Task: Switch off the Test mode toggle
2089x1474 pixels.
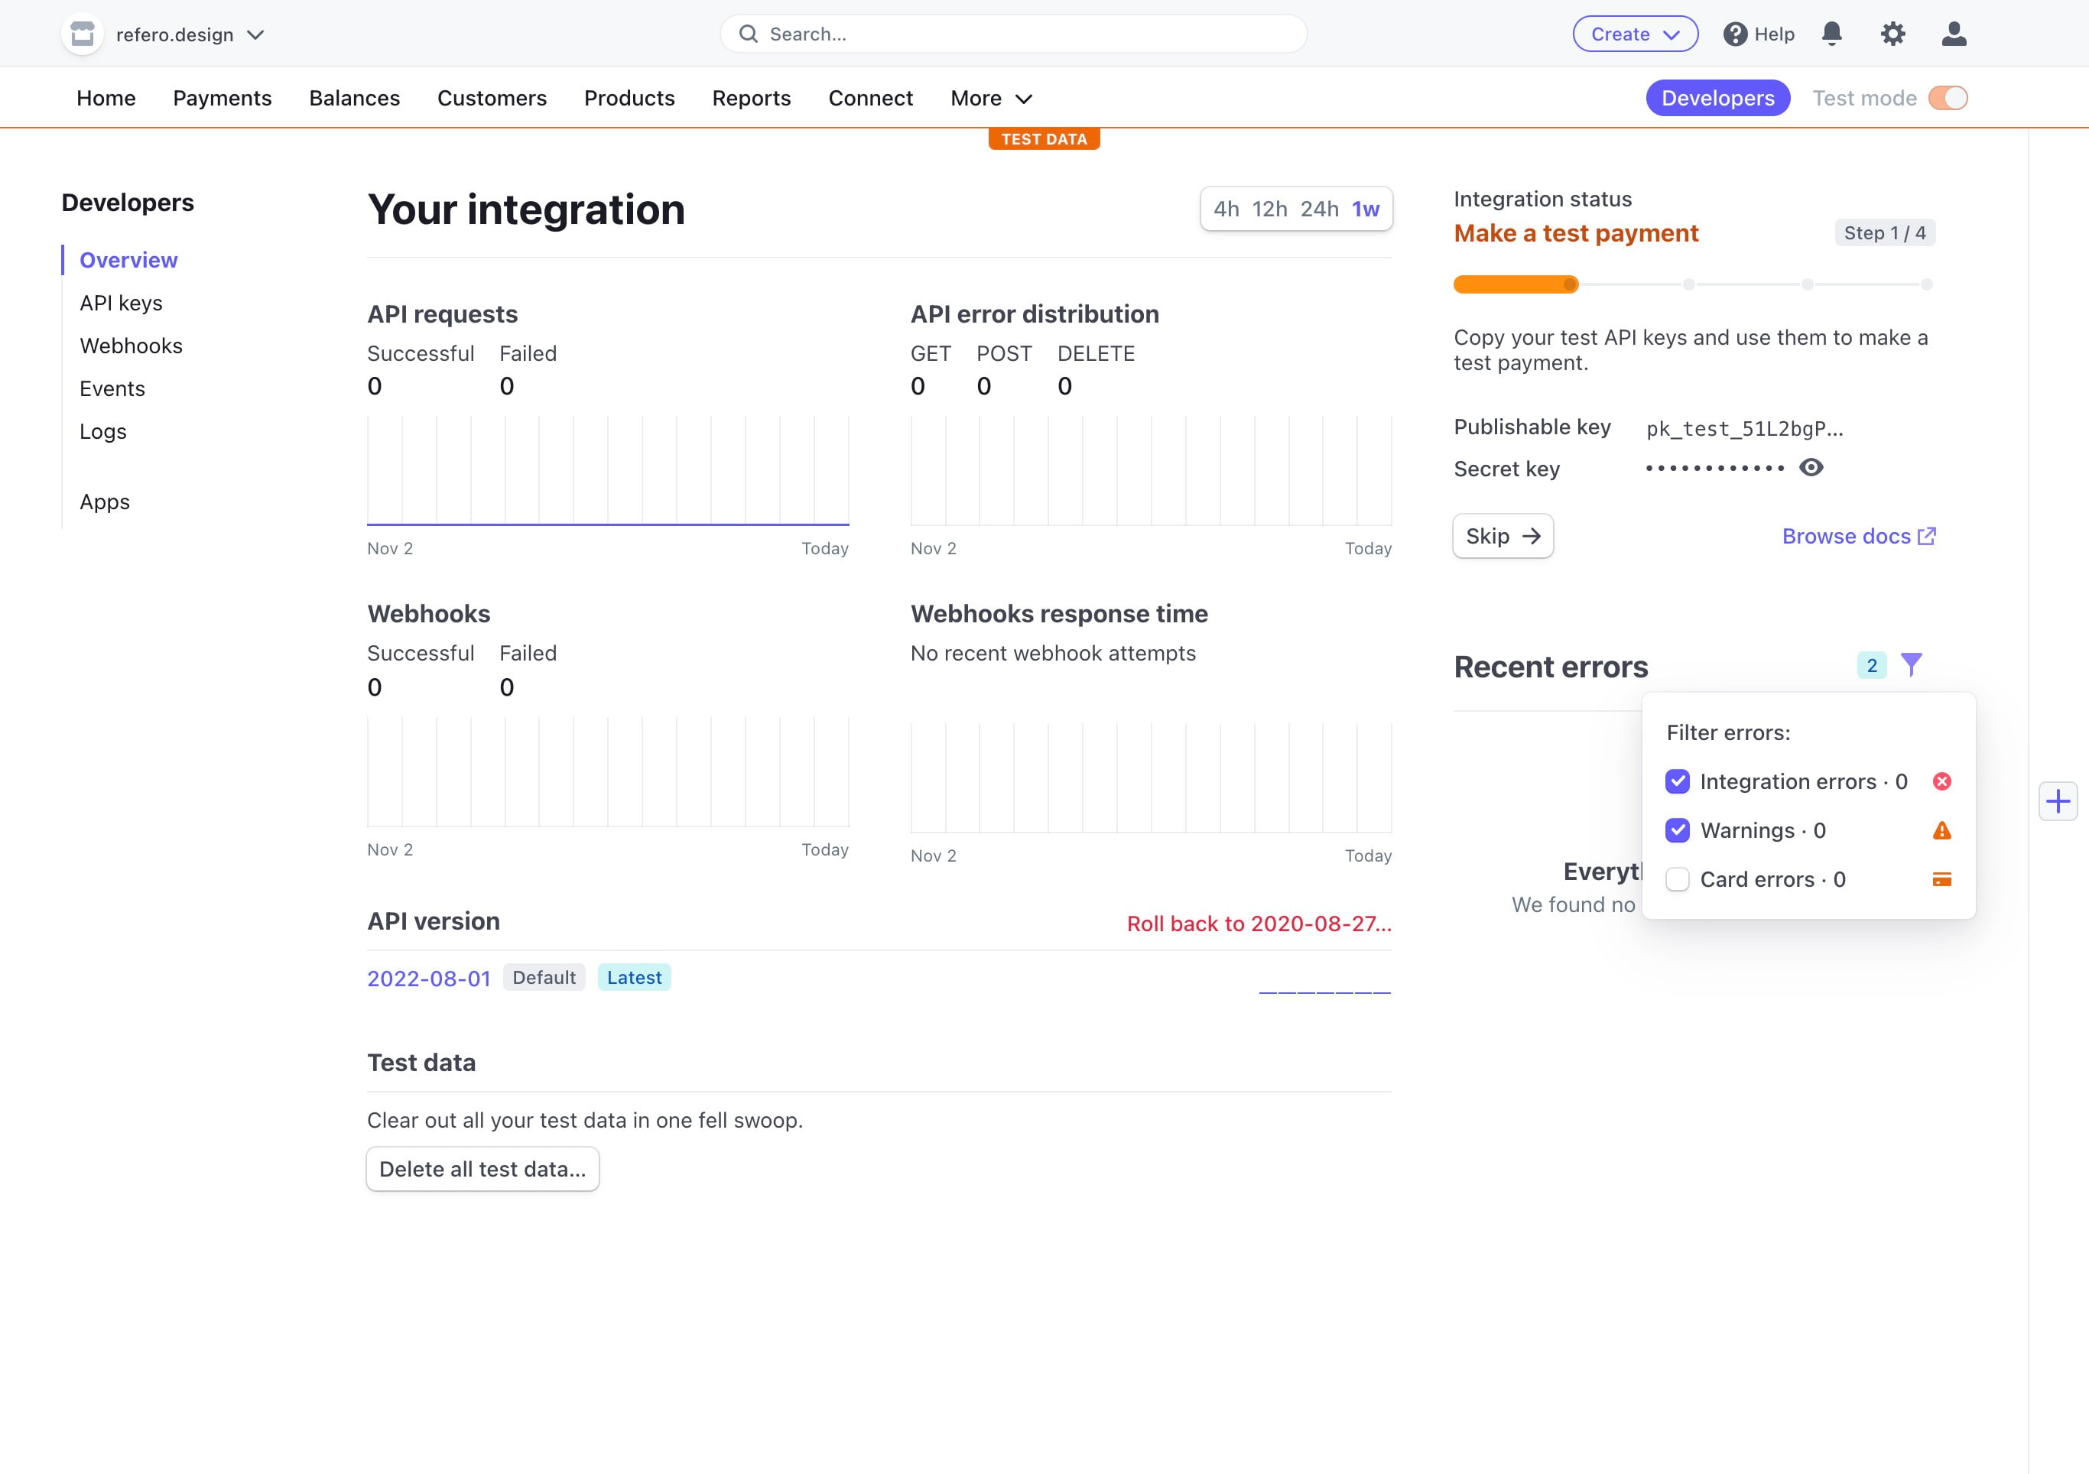Action: 1948,99
